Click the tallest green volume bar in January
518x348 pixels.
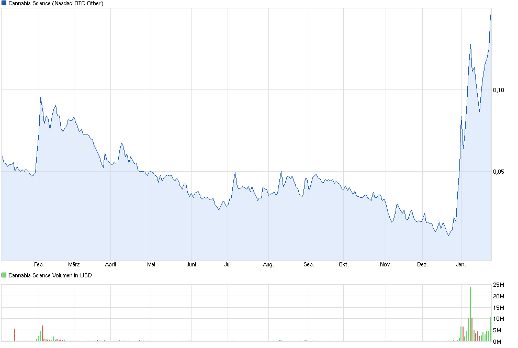[470, 314]
